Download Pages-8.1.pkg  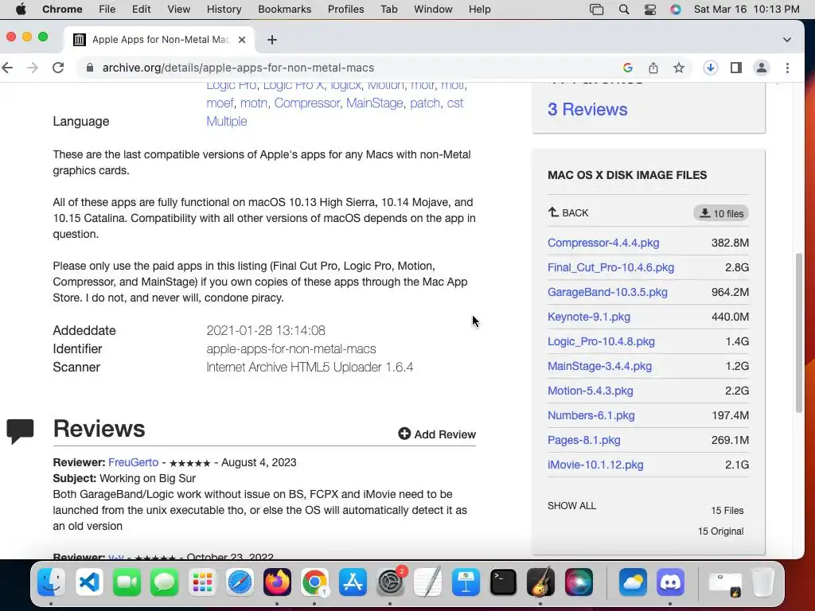[583, 440]
